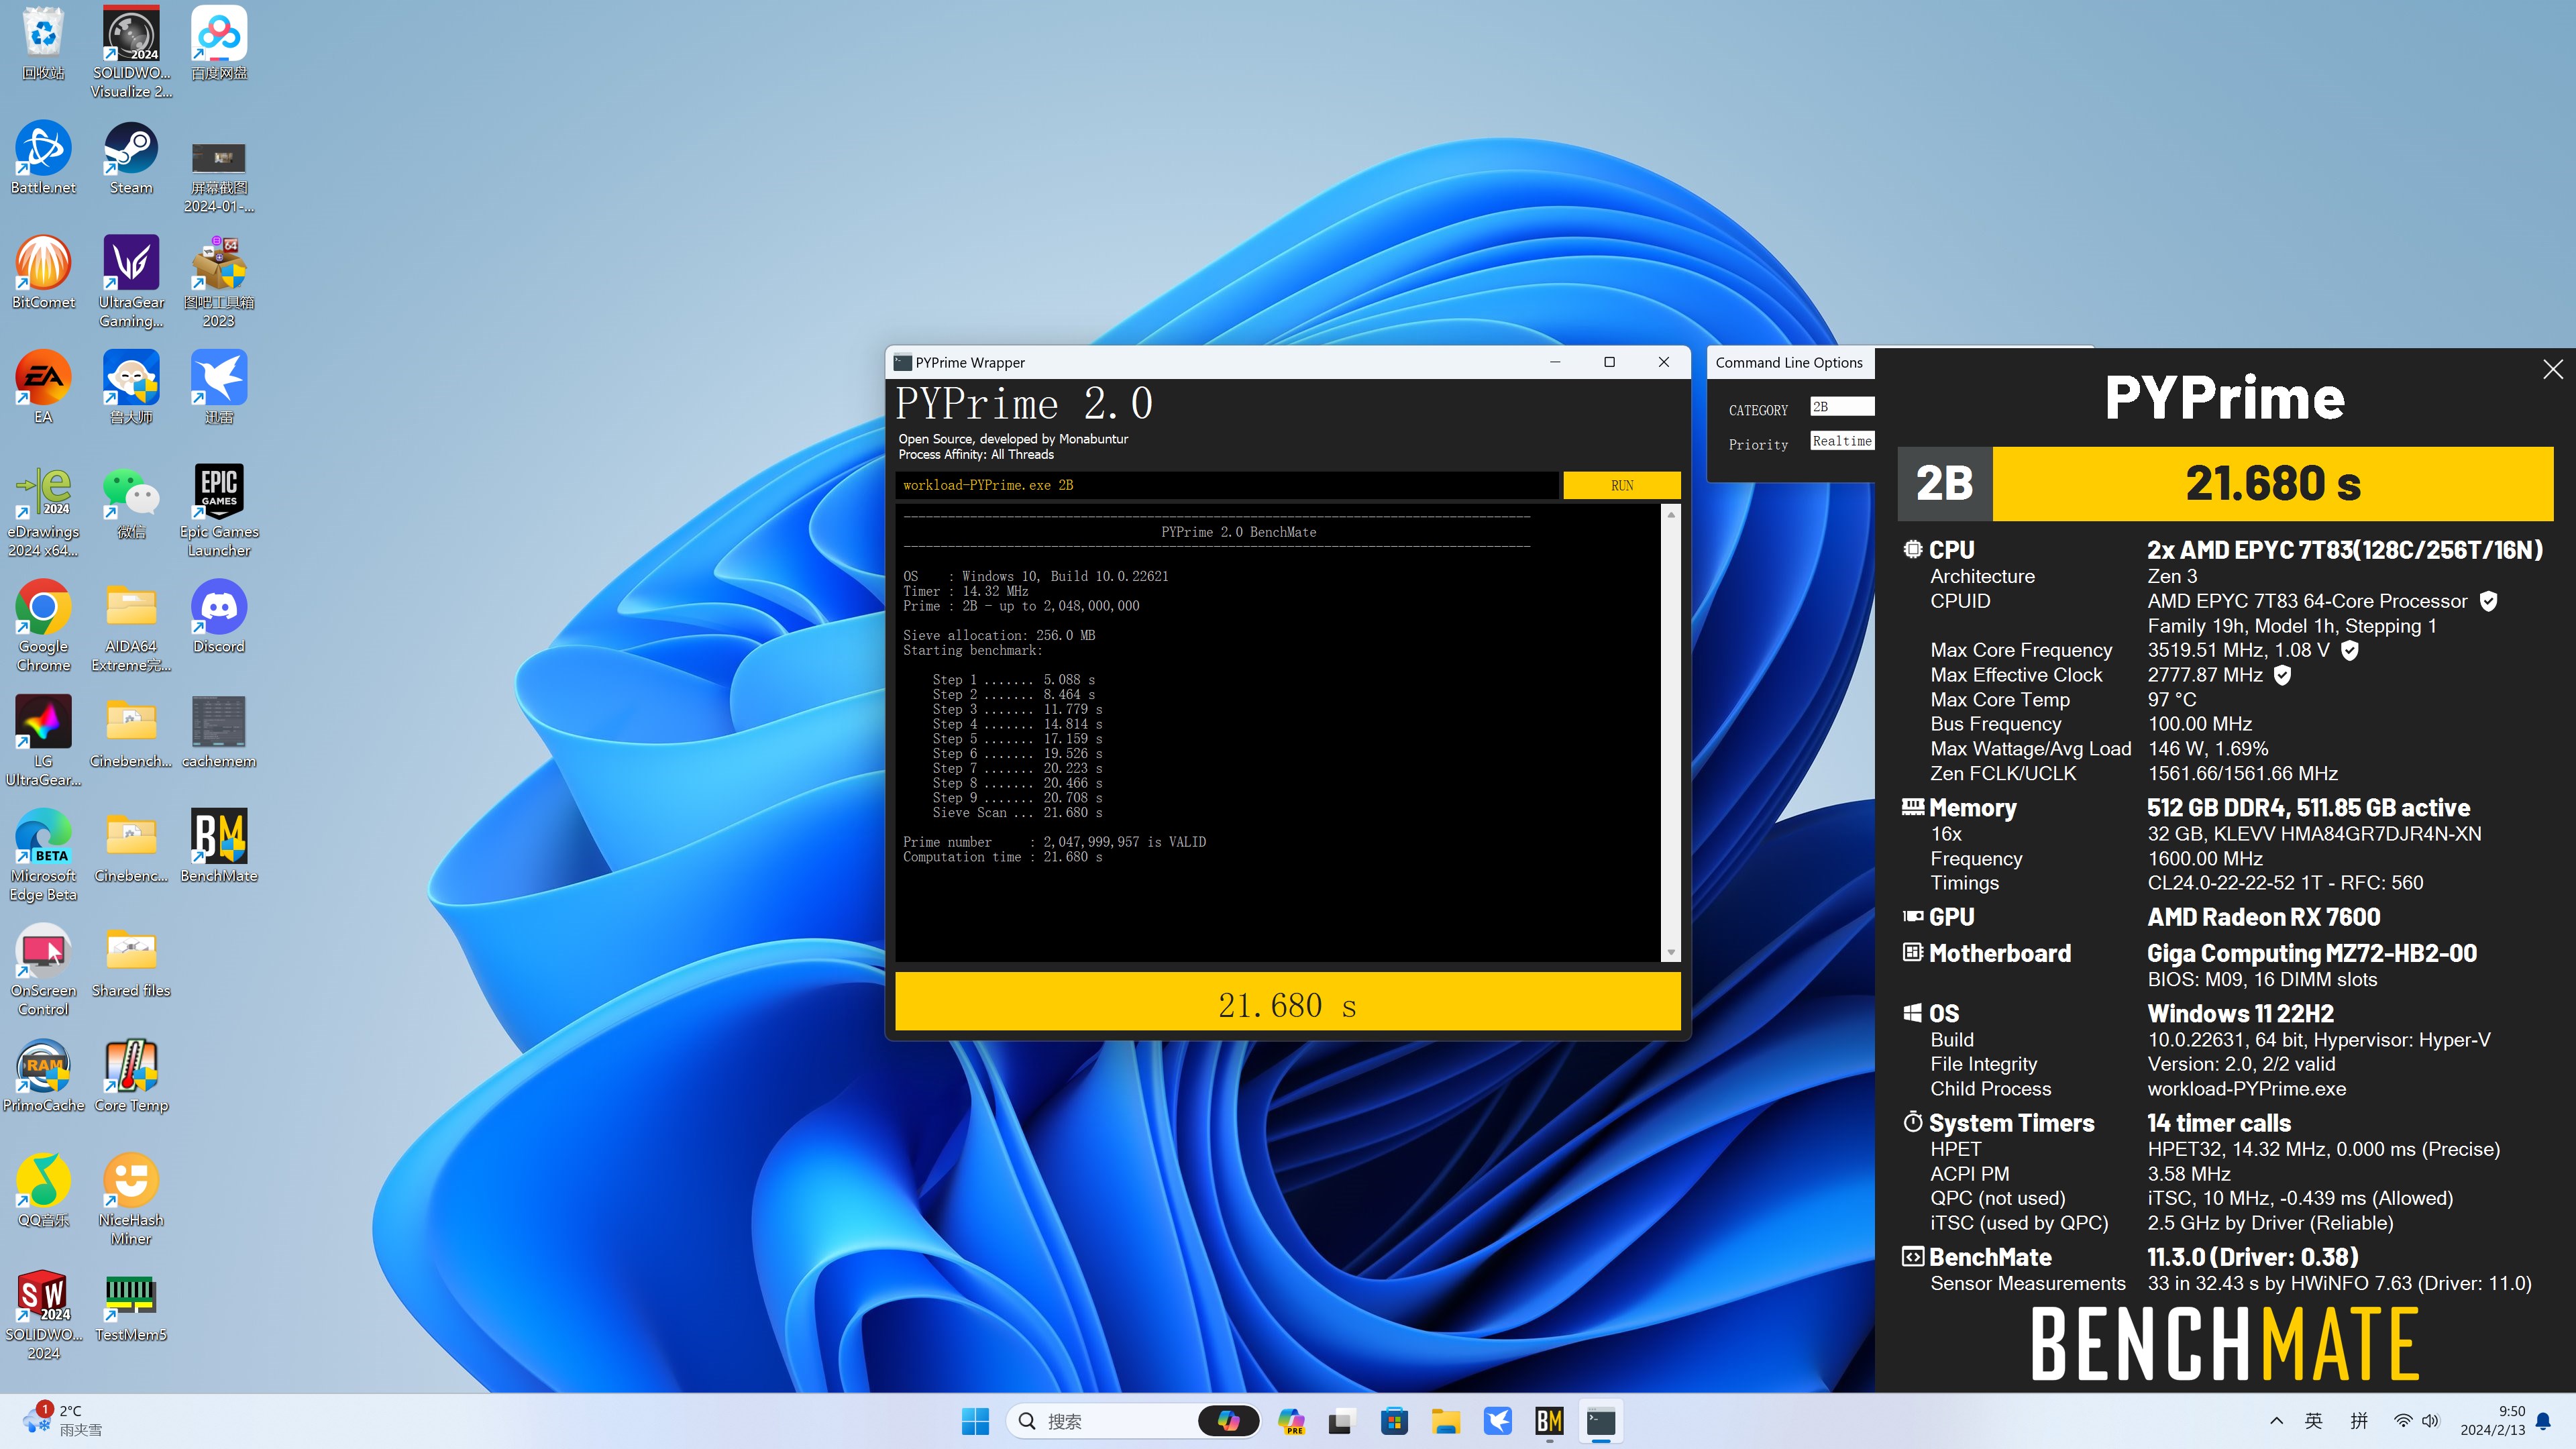
Task: Select the WeChat desktop icon
Action: [x=131, y=503]
